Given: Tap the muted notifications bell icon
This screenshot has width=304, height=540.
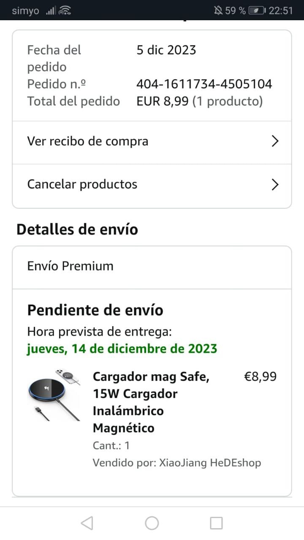Looking at the screenshot, I should (218, 11).
